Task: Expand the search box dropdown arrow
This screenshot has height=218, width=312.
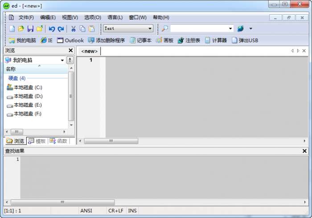Action: click(230, 29)
